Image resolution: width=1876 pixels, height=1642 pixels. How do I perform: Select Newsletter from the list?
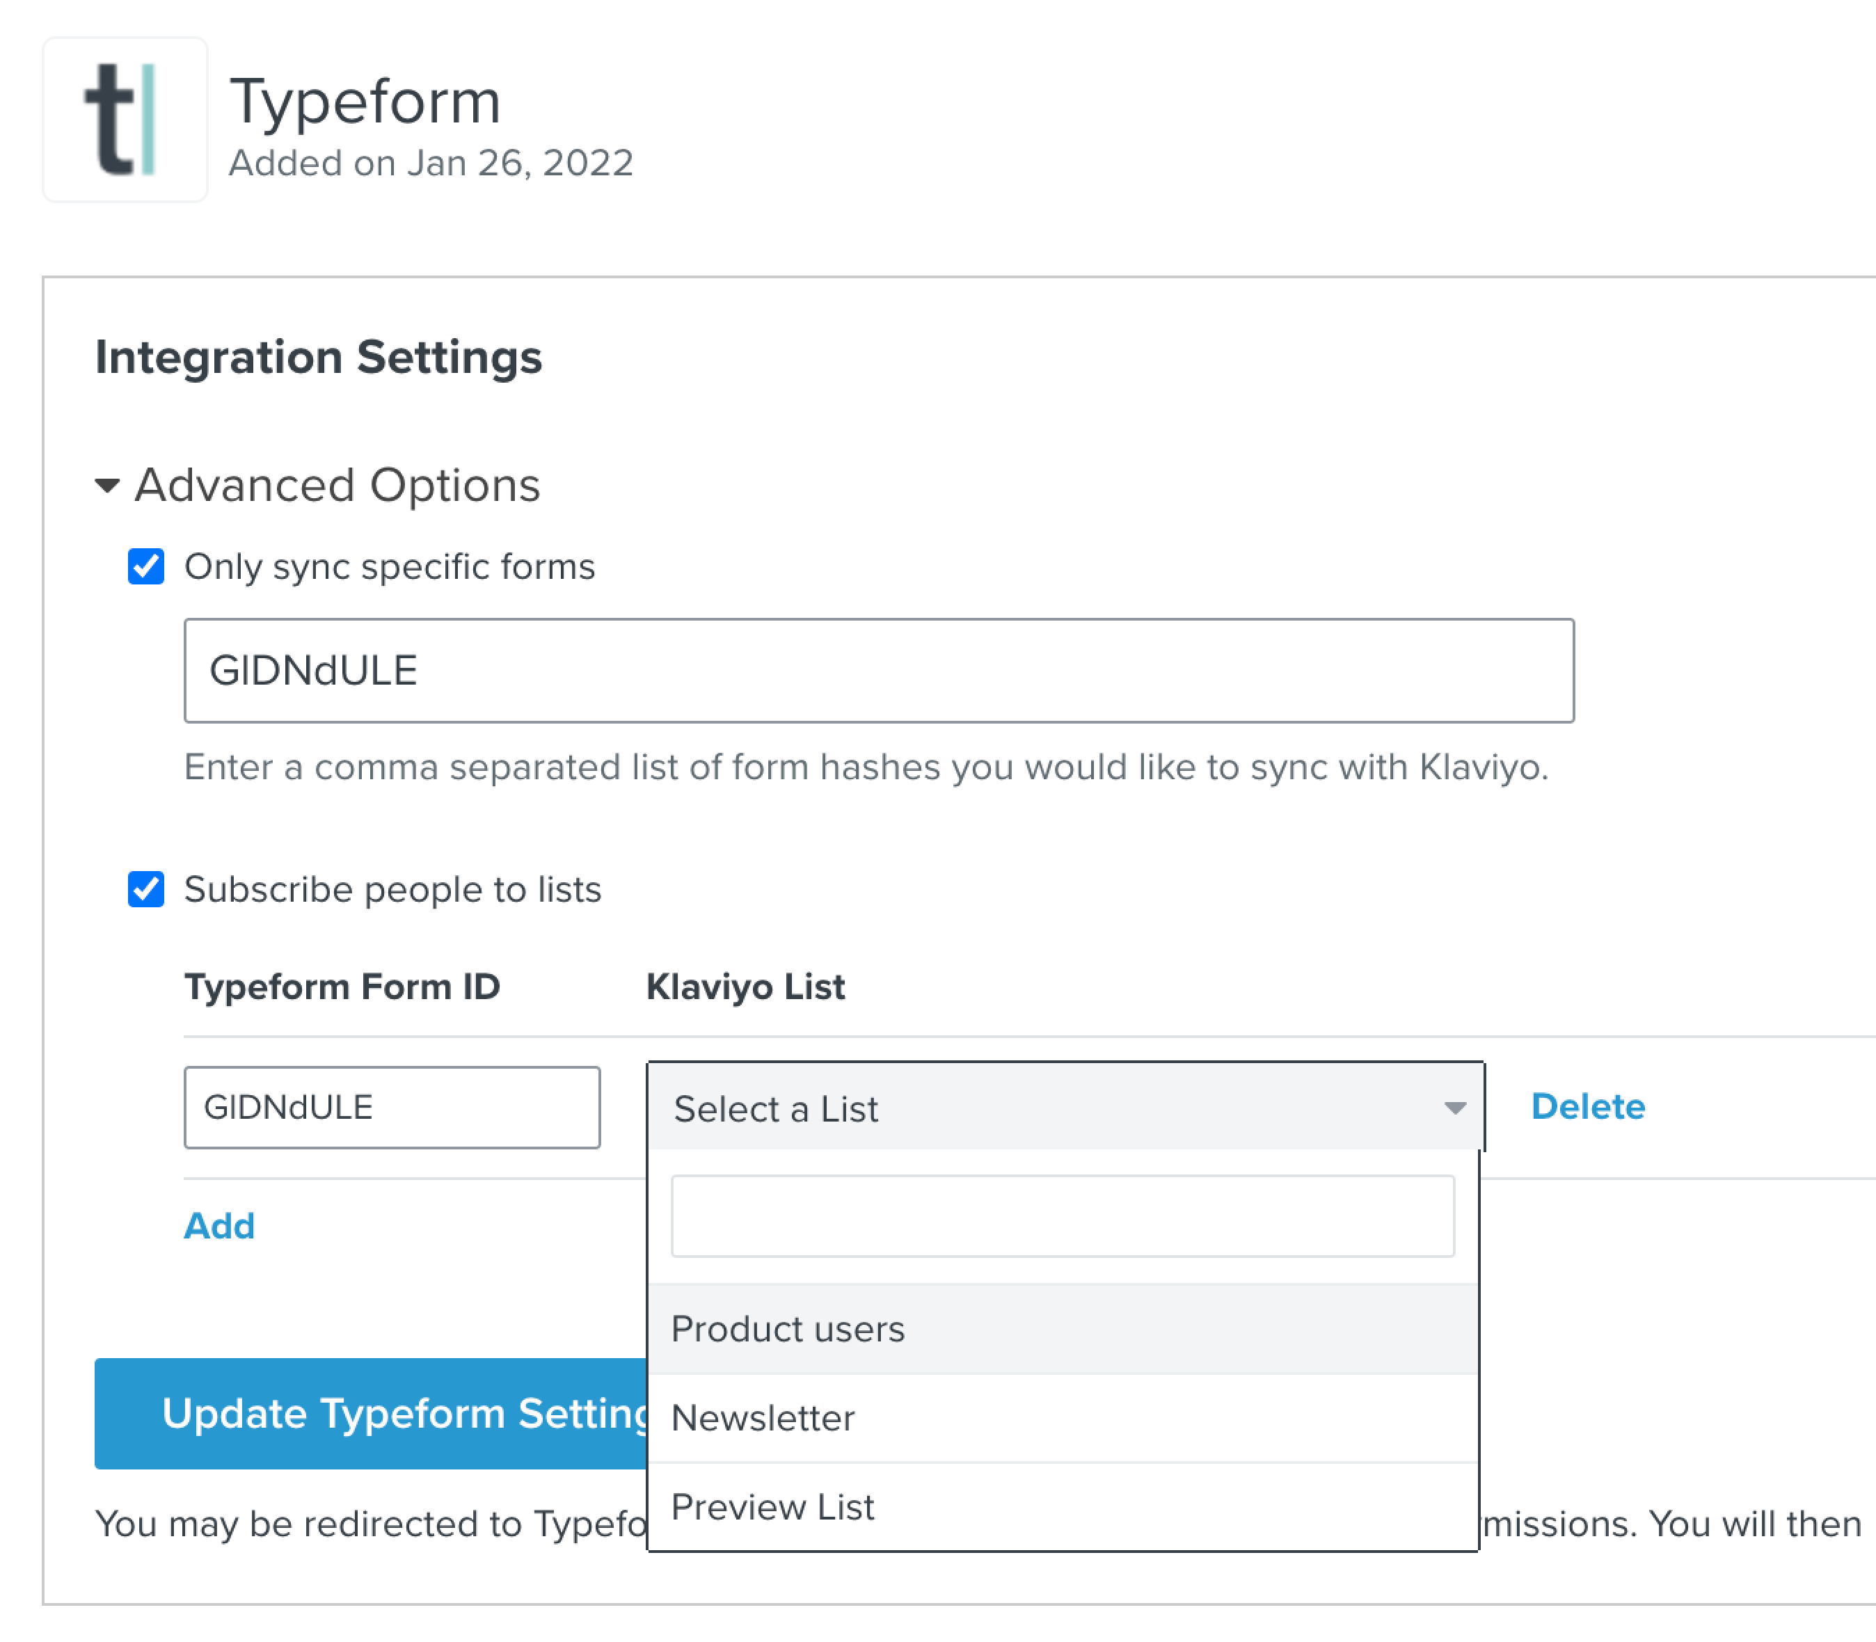tap(1063, 1417)
